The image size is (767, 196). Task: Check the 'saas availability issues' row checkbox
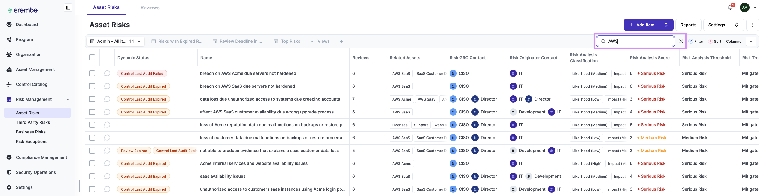92,176
